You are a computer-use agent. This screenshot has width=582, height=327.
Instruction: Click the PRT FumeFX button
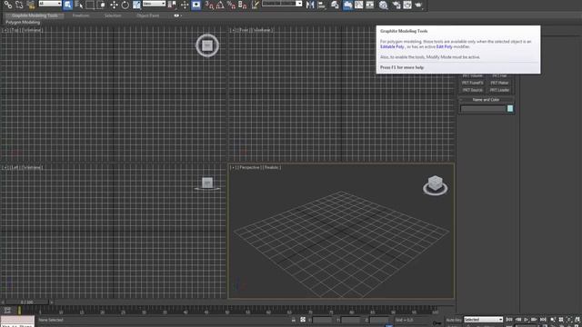pos(473,83)
